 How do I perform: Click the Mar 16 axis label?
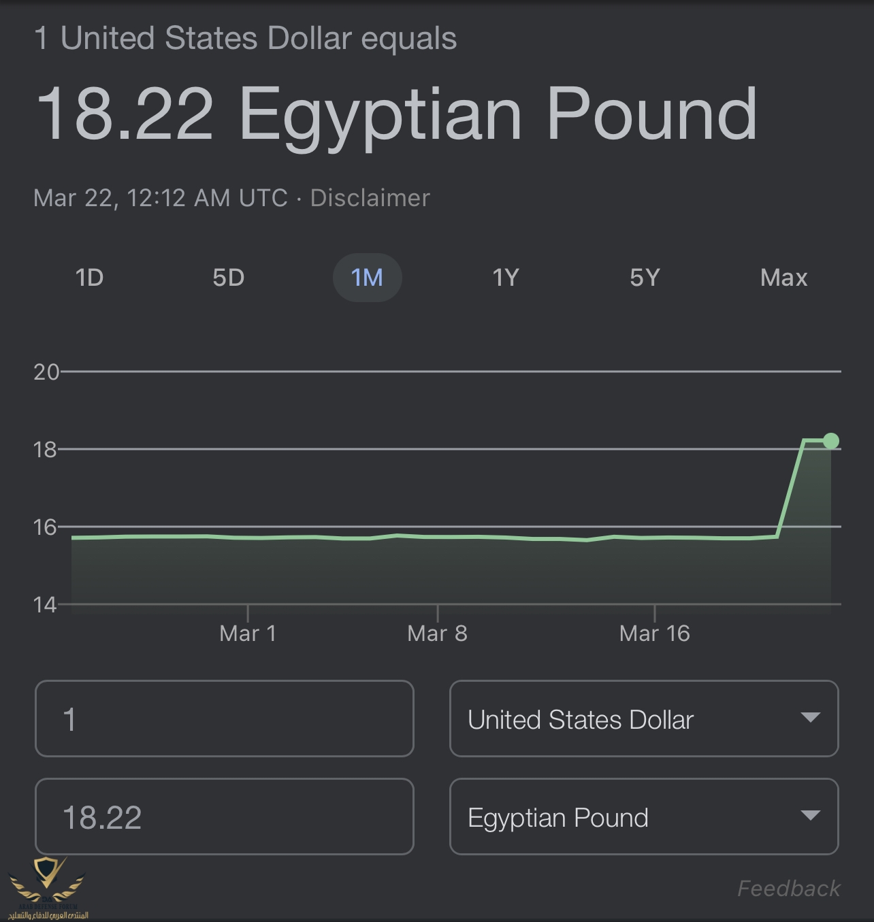(654, 633)
